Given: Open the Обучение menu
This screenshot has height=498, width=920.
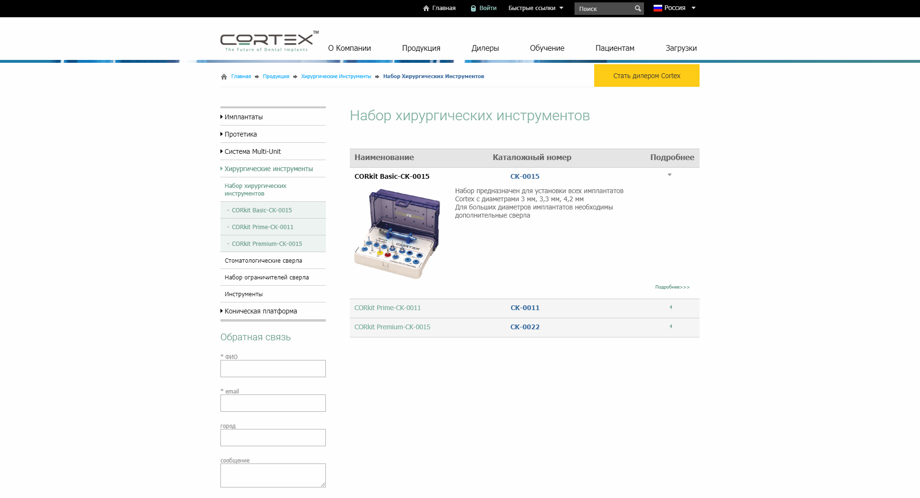Looking at the screenshot, I should pos(547,48).
